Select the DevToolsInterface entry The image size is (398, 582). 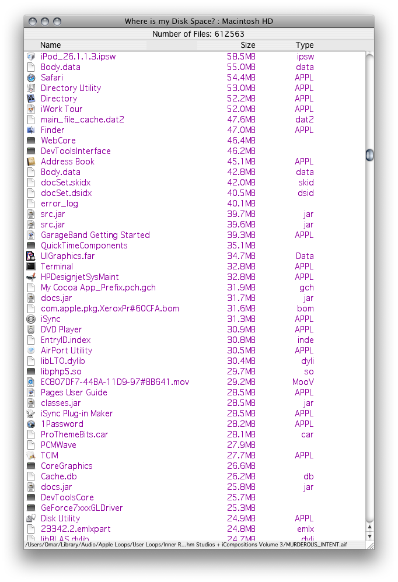point(76,151)
